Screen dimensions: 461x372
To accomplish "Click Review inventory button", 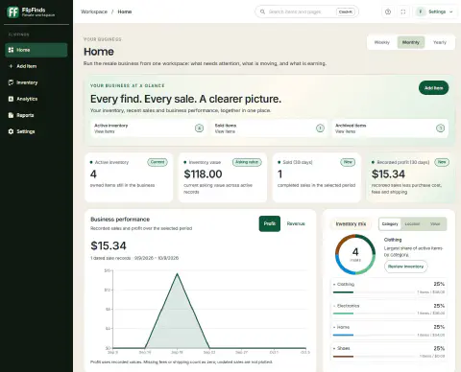I will pos(405,267).
